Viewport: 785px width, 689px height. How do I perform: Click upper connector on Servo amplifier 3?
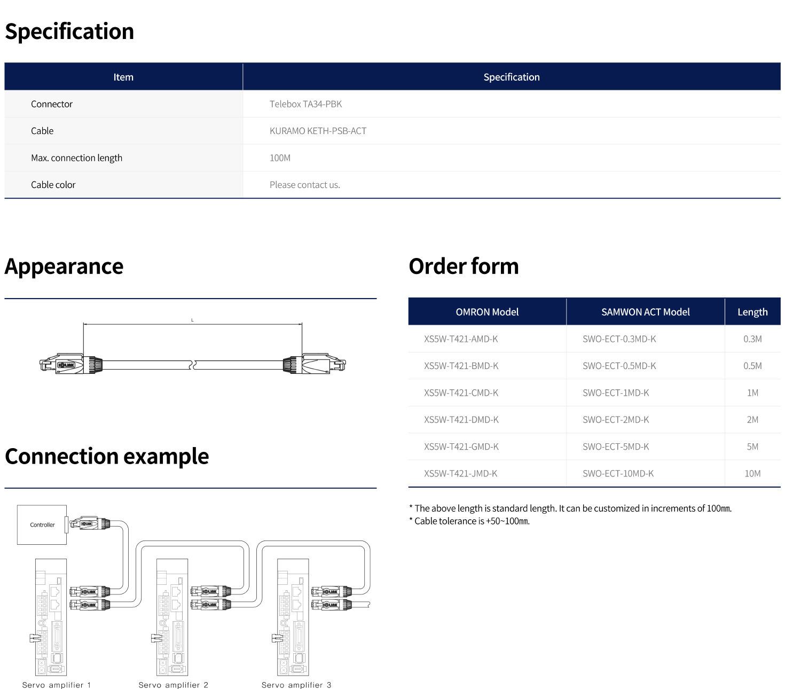click(332, 591)
